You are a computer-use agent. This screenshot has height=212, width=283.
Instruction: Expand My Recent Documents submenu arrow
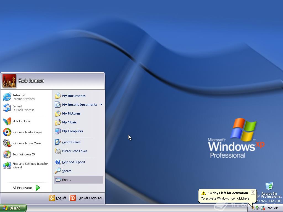click(101, 105)
